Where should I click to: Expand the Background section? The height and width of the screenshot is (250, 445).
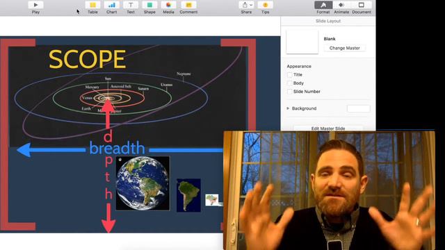(x=288, y=108)
